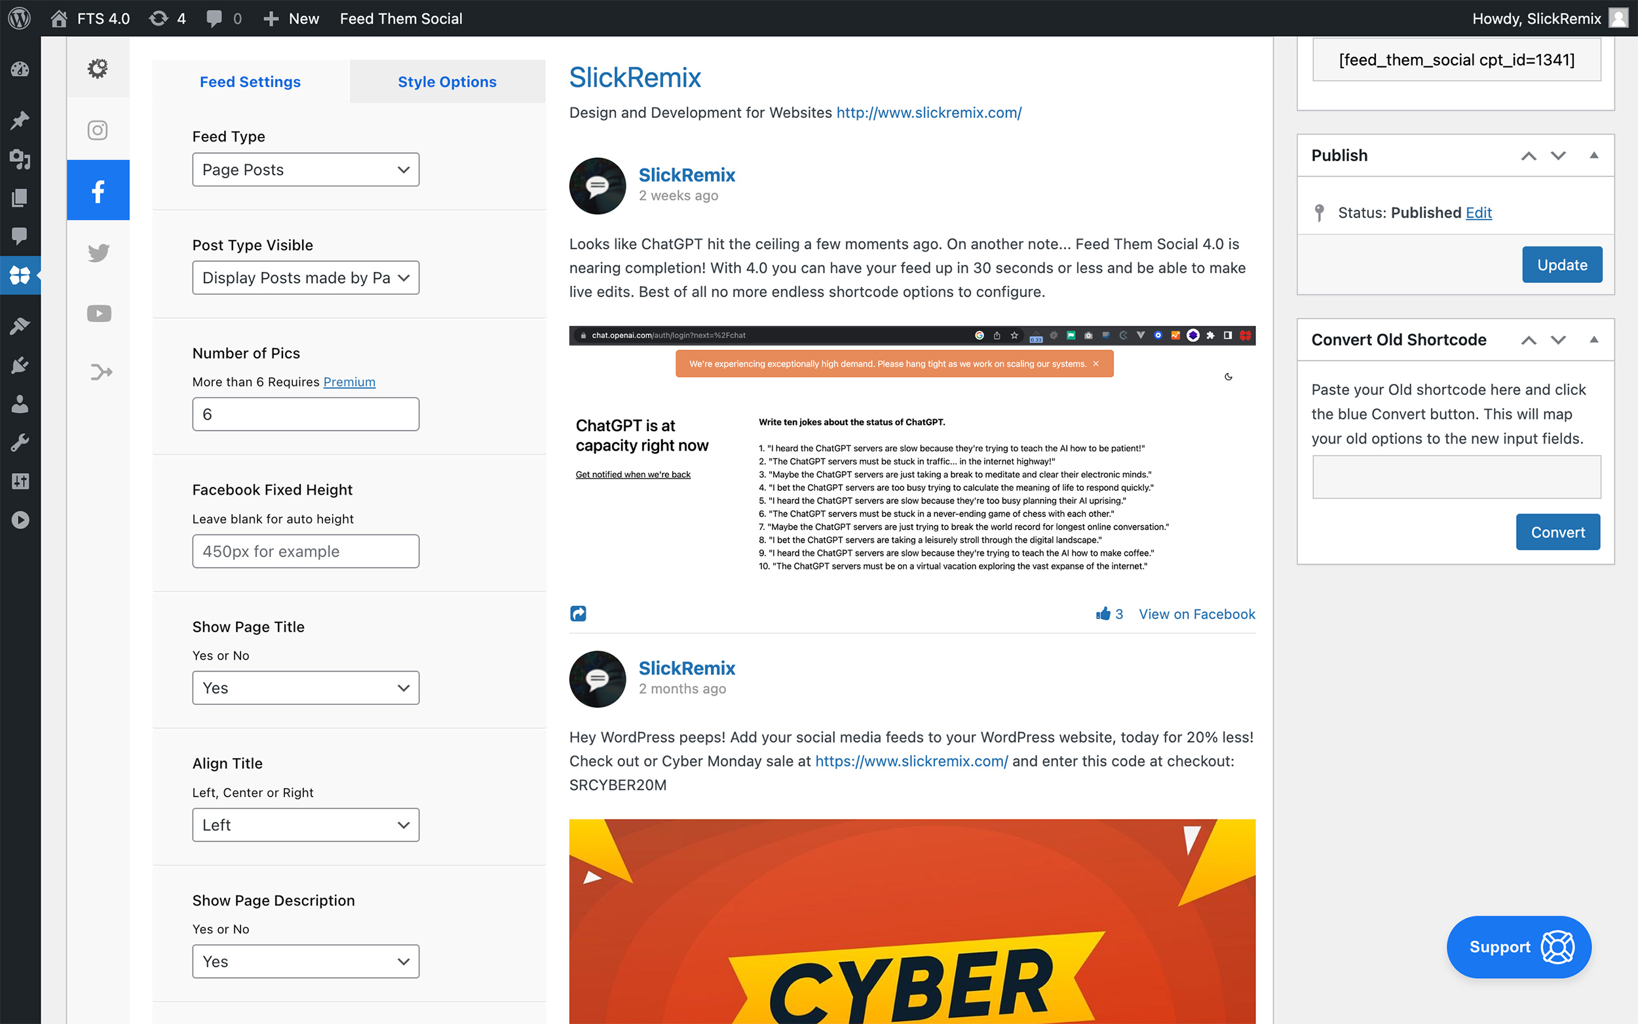Viewport: 1638px width, 1024px height.
Task: Open the Show Page Title dropdown
Action: coord(305,688)
